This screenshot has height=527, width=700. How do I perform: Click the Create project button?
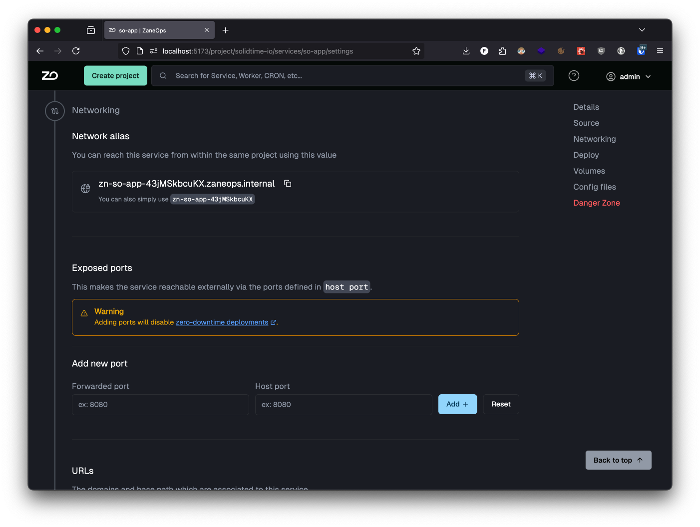pyautogui.click(x=115, y=76)
